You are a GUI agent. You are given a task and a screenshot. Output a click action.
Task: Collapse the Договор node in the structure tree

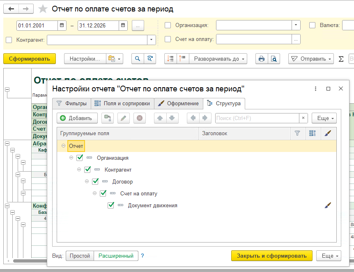click(87, 181)
